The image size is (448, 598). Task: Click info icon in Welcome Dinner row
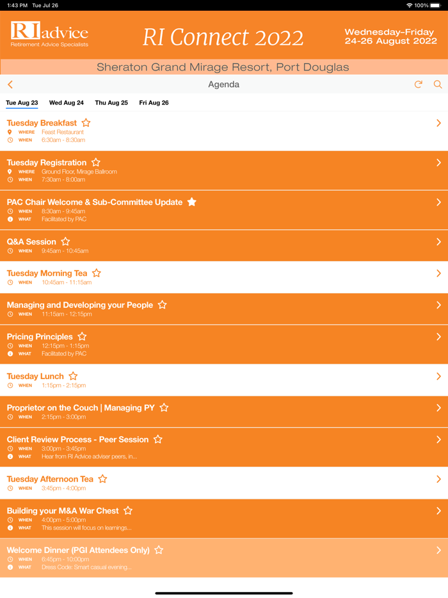click(x=10, y=567)
